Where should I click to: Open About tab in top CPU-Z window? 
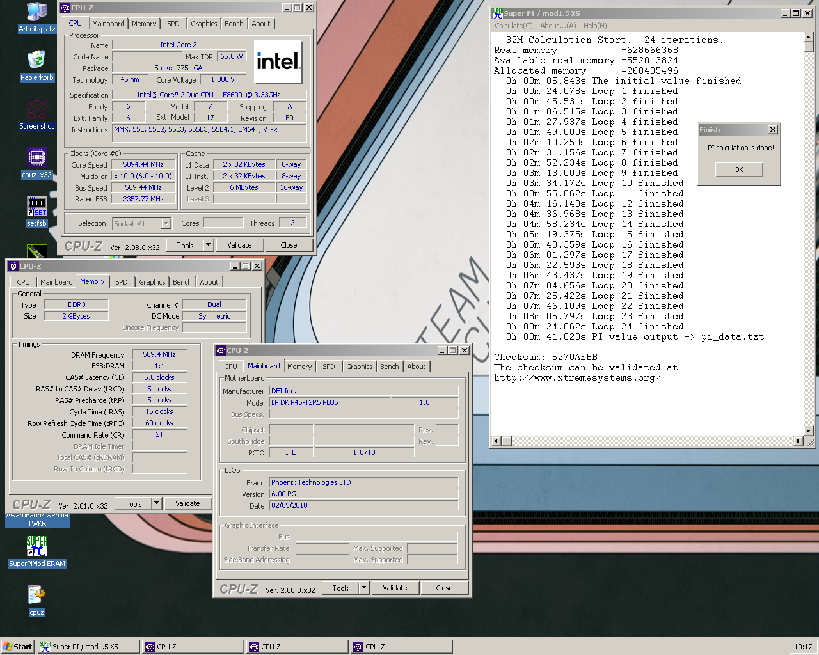261,24
